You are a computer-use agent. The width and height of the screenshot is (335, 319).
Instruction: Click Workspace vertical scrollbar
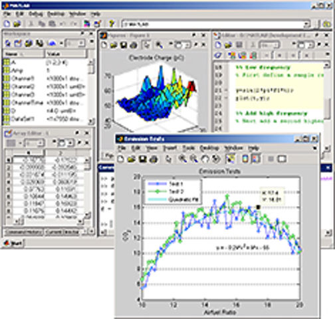(x=91, y=91)
